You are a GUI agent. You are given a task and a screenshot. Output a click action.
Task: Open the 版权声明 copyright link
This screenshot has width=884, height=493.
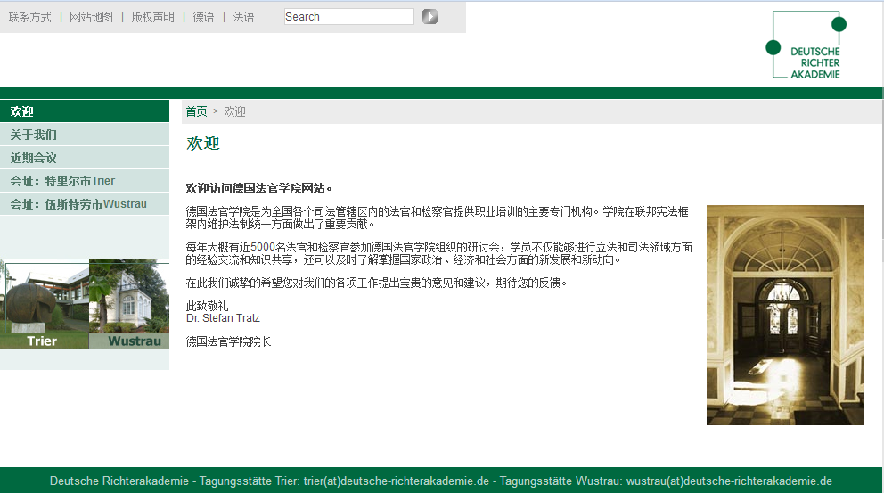[152, 17]
